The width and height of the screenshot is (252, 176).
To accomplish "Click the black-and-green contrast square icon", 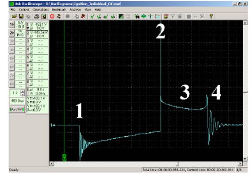I will coord(121,16).
